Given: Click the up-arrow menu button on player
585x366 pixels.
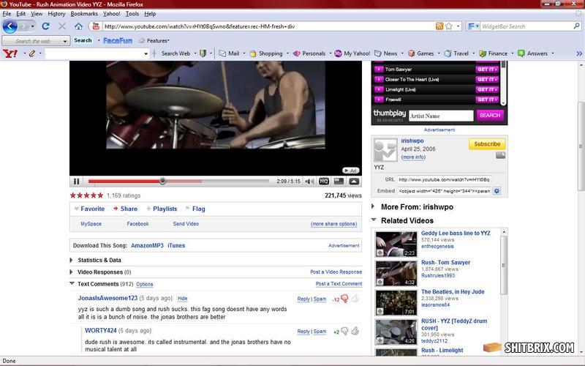Looking at the screenshot, I should [354, 181].
